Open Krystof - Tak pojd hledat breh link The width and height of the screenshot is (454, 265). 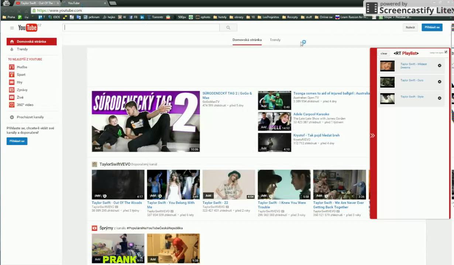pos(316,135)
